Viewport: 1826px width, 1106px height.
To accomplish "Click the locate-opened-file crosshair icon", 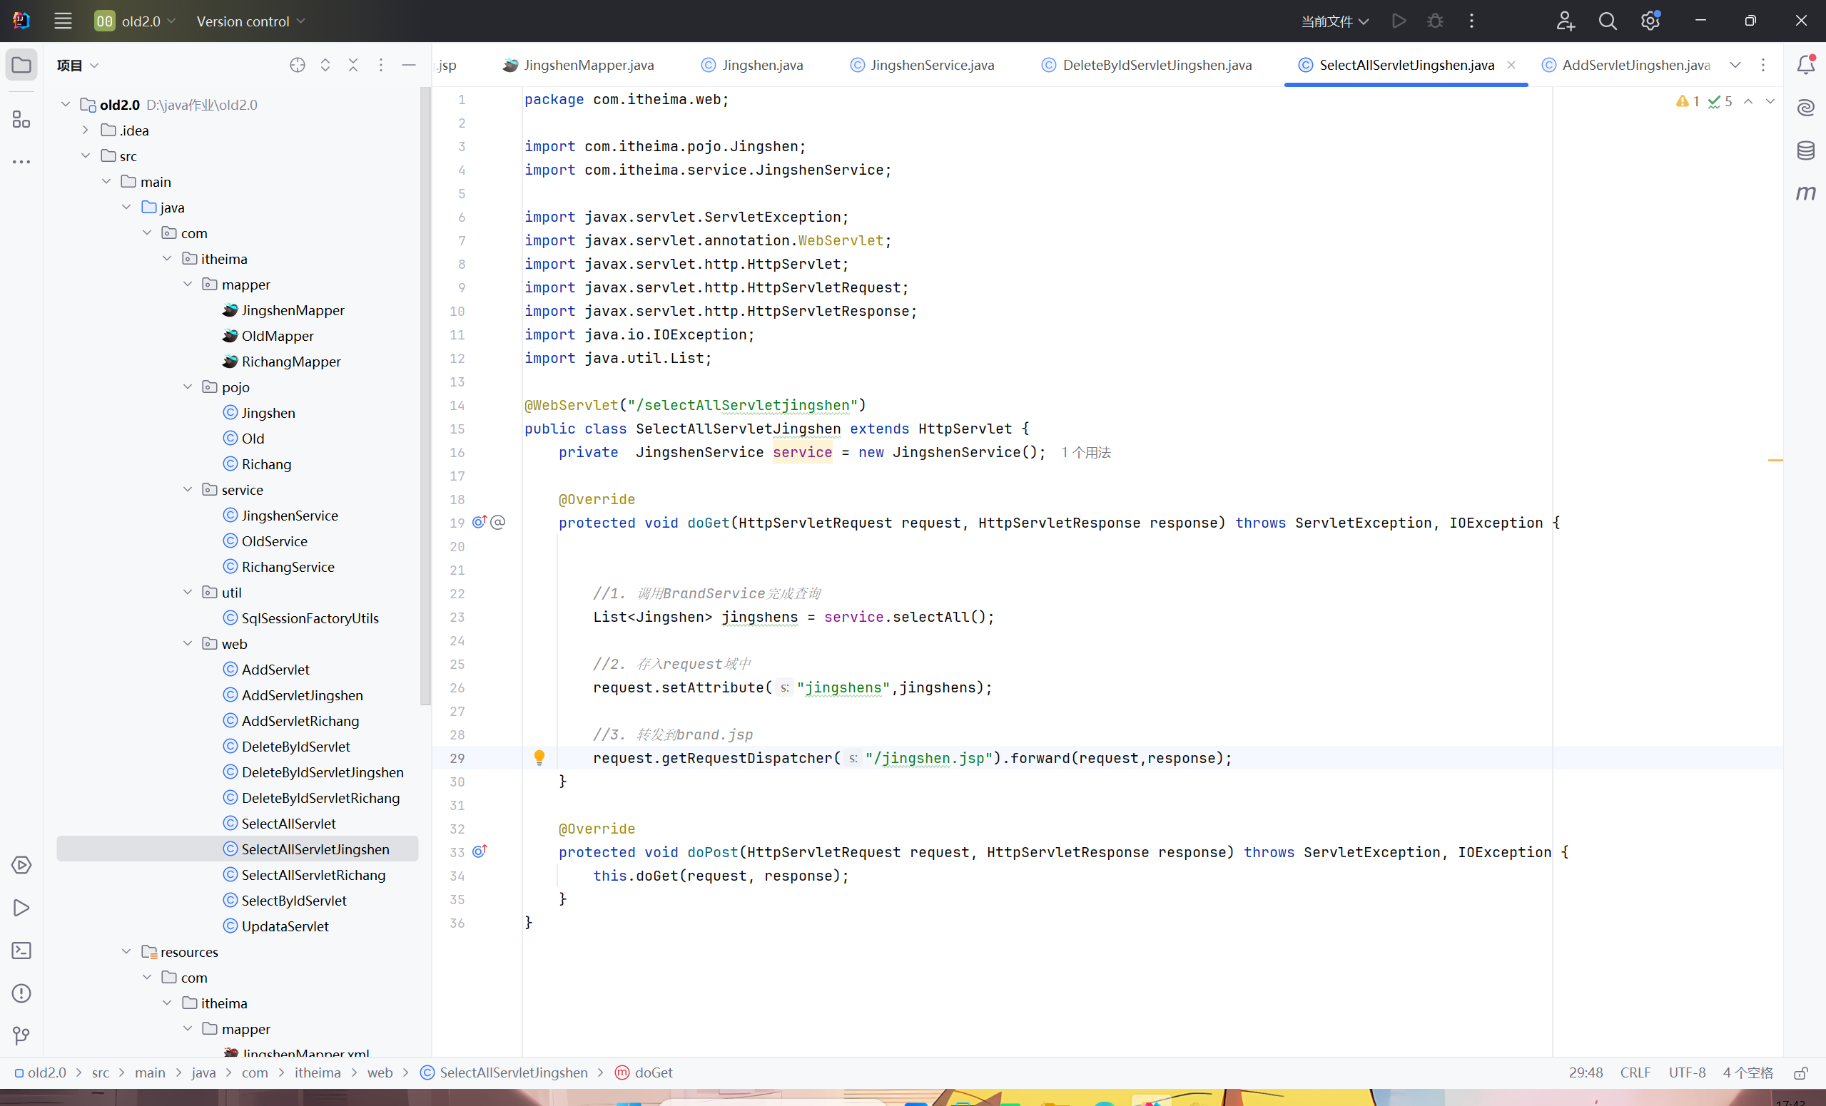I will tap(297, 65).
